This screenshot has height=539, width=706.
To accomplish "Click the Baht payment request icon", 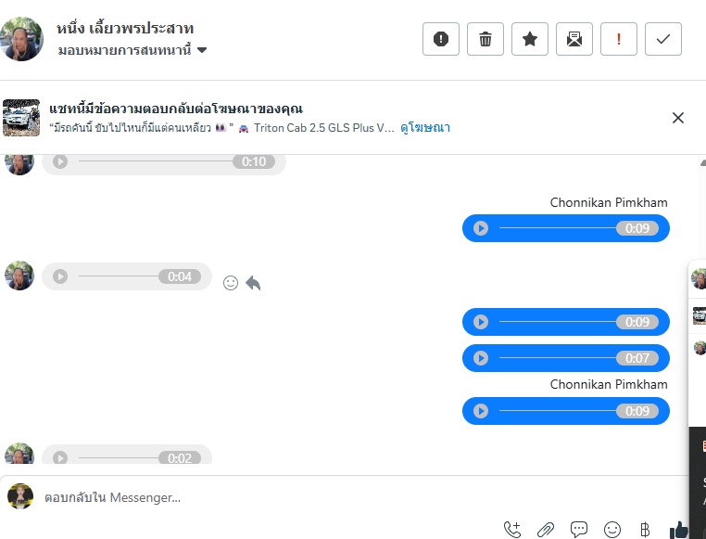I will 645,530.
